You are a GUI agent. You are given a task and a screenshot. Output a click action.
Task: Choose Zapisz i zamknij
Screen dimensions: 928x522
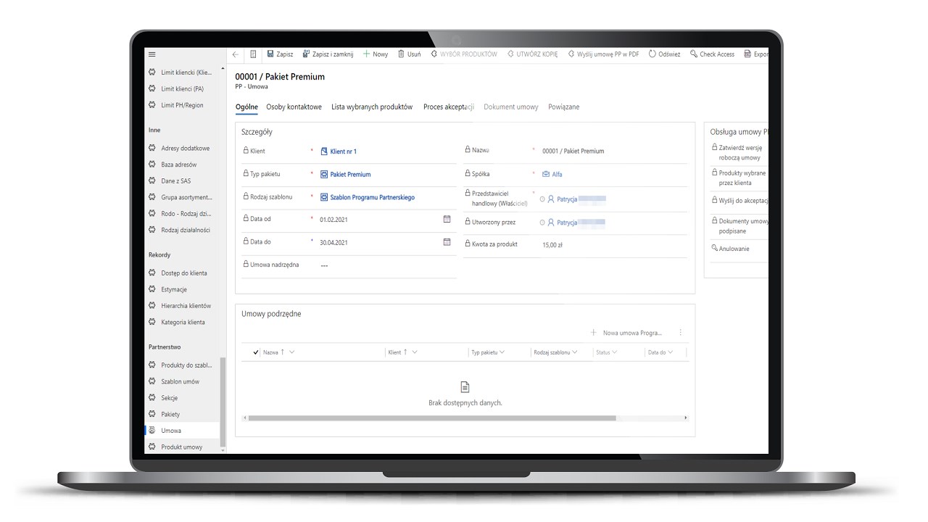click(328, 54)
